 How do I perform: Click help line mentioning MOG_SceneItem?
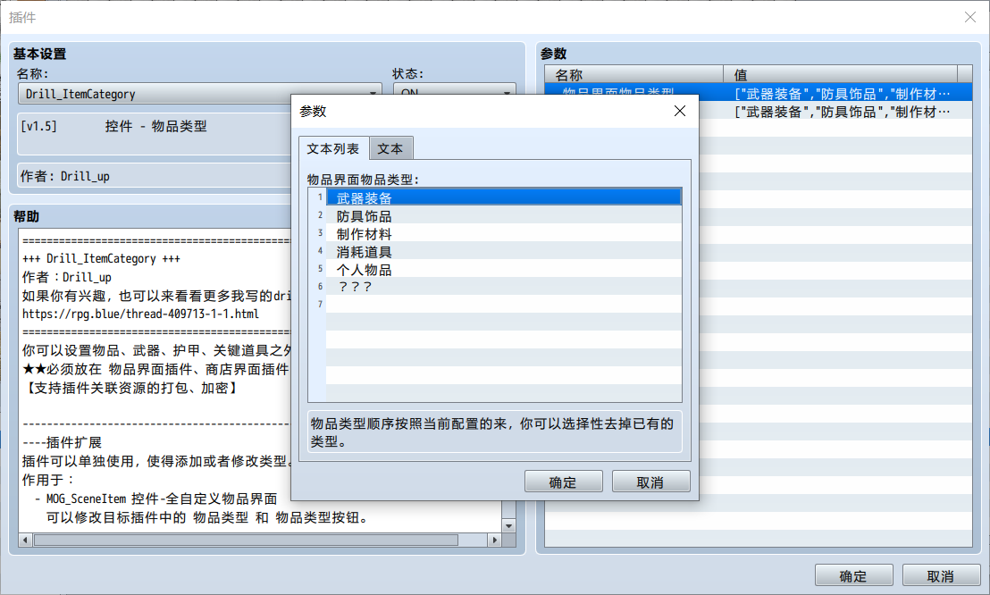156,499
